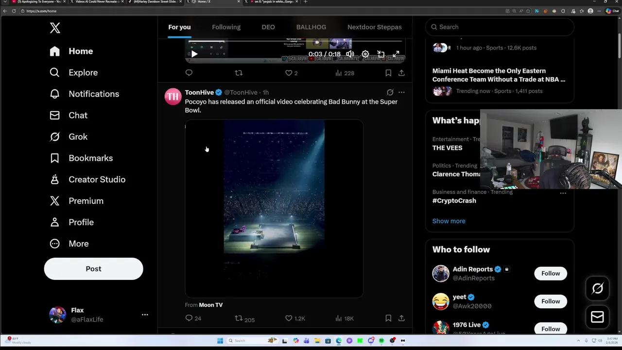Repost the ToonHive post with 205 reposts

244,318
